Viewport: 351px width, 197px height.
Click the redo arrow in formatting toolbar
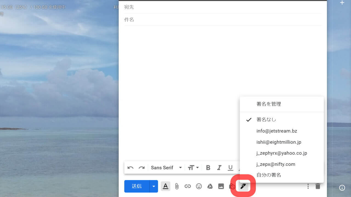[x=141, y=168]
